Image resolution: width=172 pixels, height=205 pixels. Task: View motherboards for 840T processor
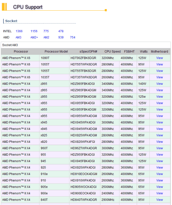click(159, 200)
